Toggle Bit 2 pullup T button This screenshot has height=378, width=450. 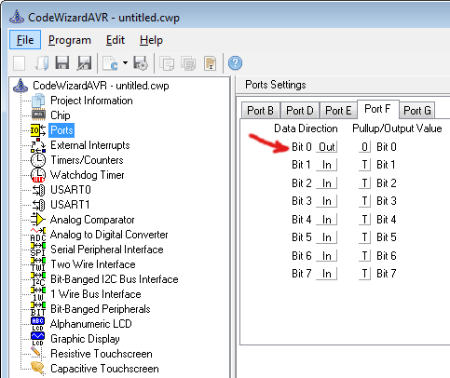coord(364,183)
